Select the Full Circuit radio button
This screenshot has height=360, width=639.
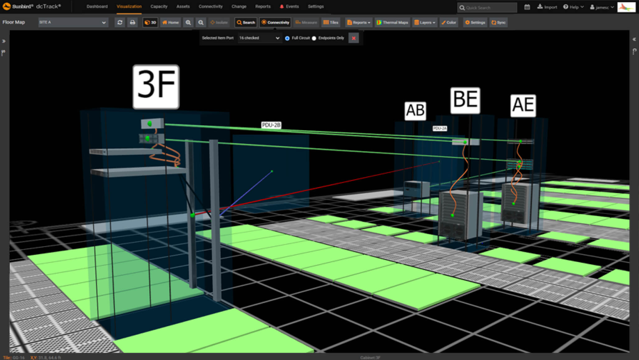(x=287, y=38)
